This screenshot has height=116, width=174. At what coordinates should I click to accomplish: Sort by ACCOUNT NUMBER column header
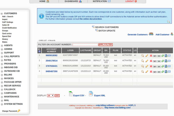tap(51, 50)
